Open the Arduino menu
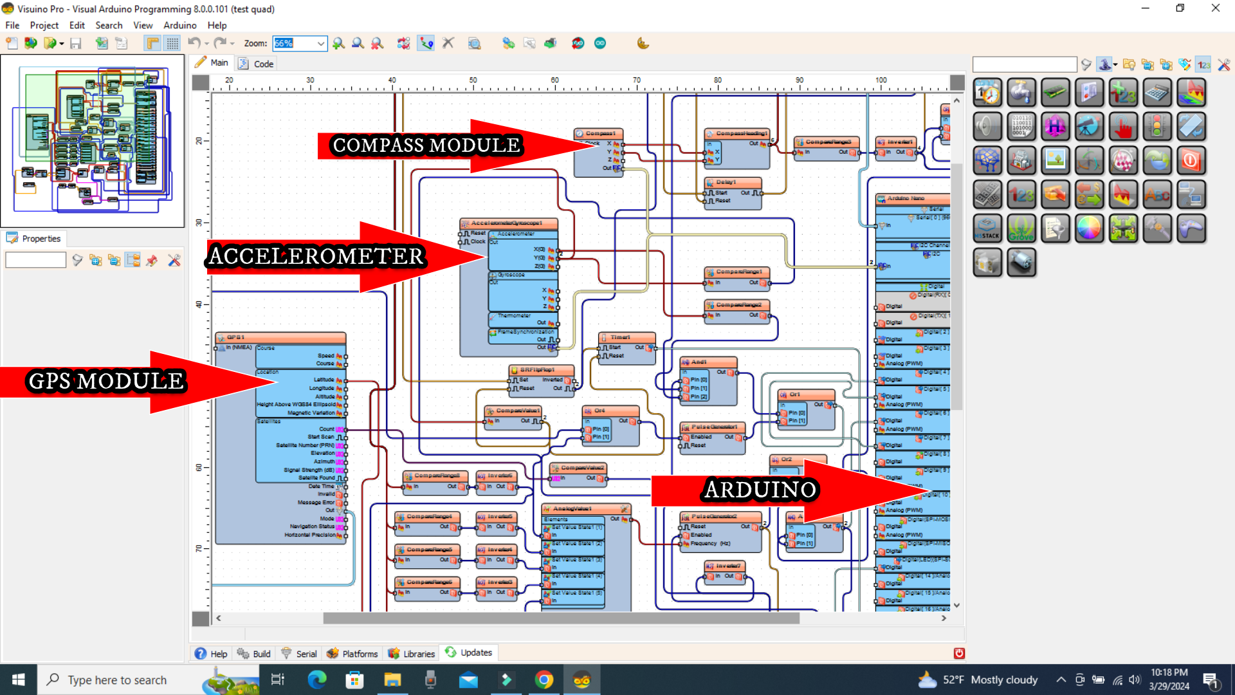Image resolution: width=1235 pixels, height=695 pixels. 179,25
